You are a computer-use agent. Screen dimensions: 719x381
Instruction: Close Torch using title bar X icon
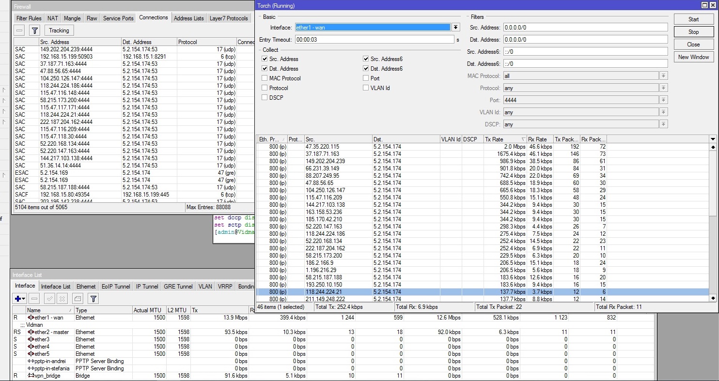[712, 5]
